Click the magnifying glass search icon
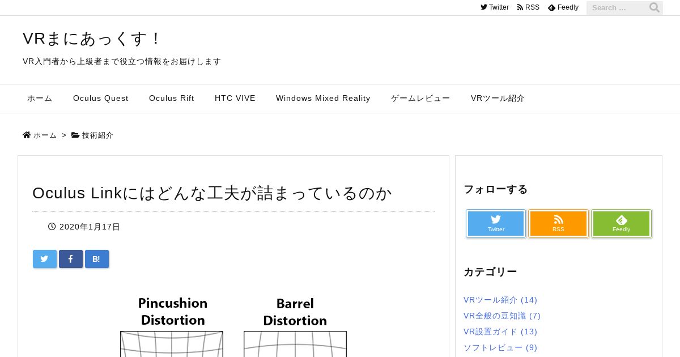 point(654,8)
